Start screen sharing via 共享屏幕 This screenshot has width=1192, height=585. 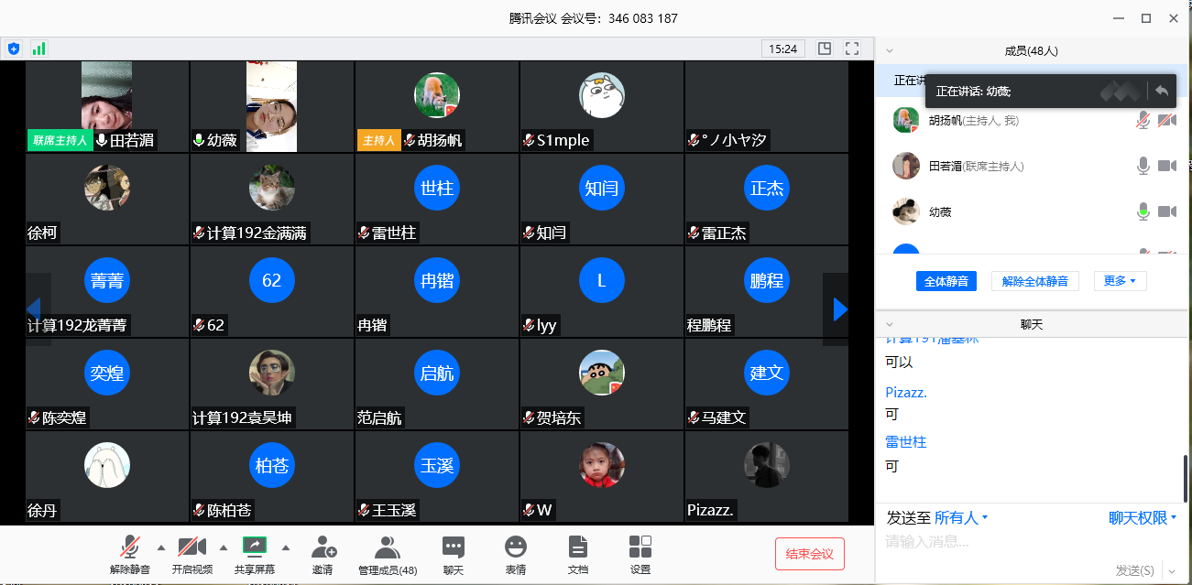(x=254, y=547)
